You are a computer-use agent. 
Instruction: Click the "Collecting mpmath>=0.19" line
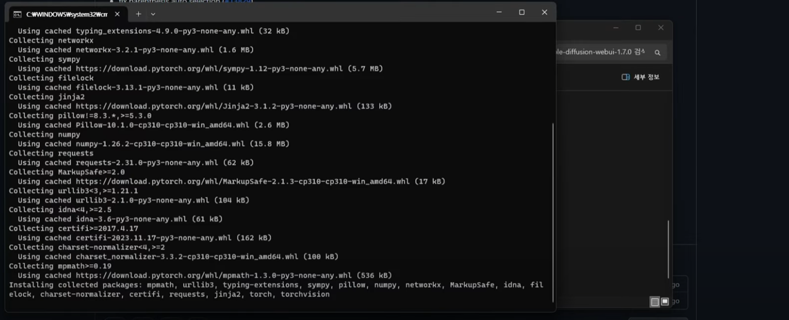[60, 266]
